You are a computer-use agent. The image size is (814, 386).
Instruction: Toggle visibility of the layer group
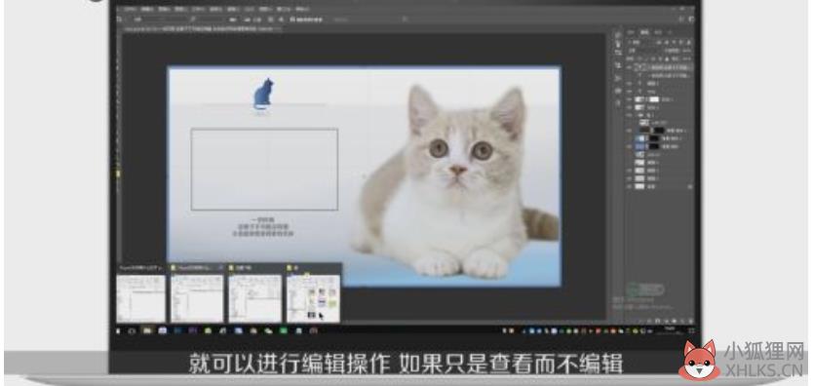(x=630, y=115)
